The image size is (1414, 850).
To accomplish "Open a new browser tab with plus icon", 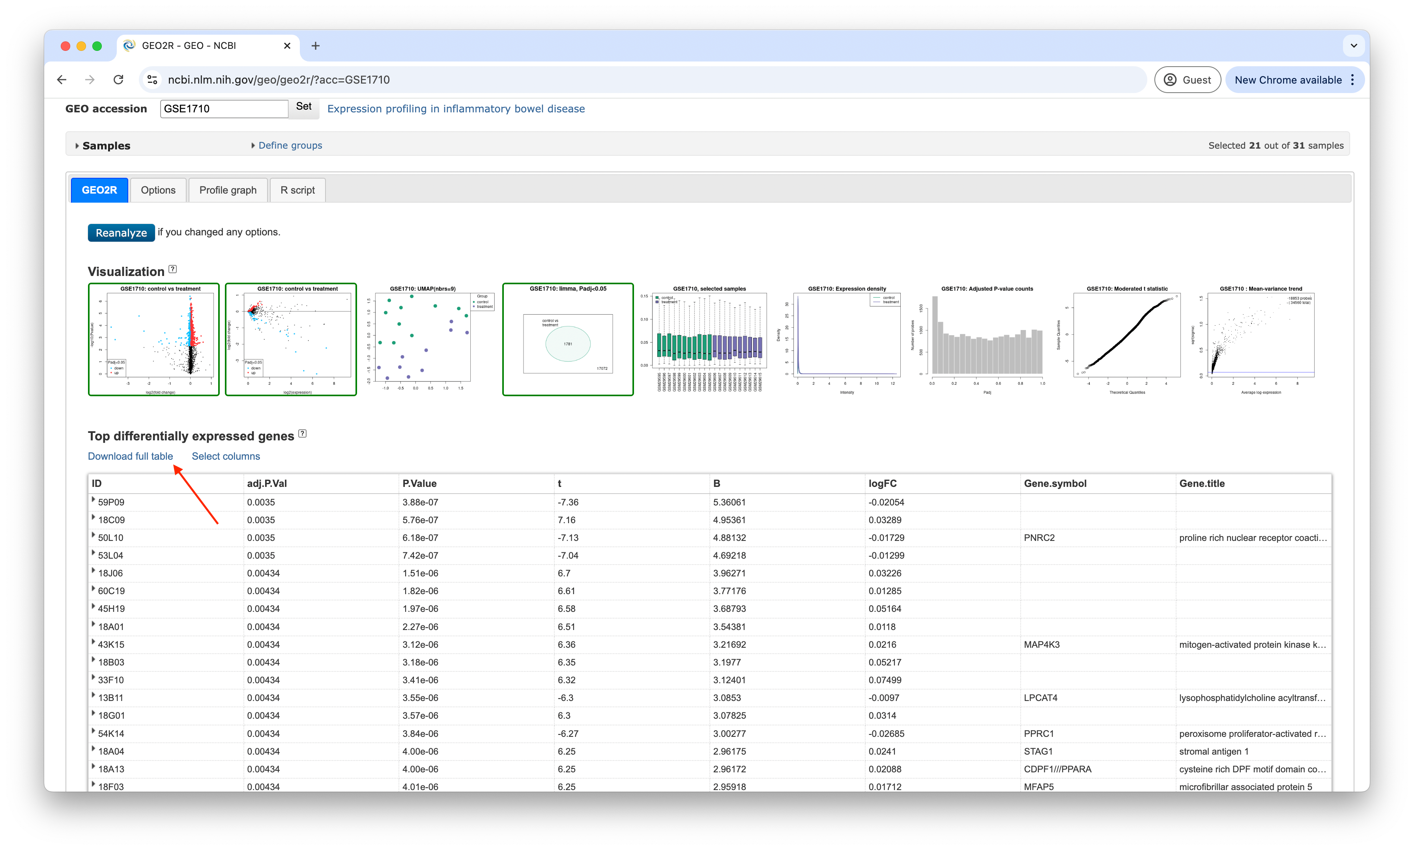I will click(x=315, y=46).
